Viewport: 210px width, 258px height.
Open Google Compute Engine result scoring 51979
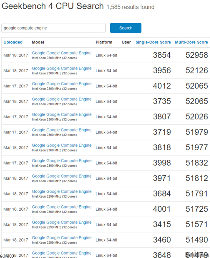click(62, 130)
